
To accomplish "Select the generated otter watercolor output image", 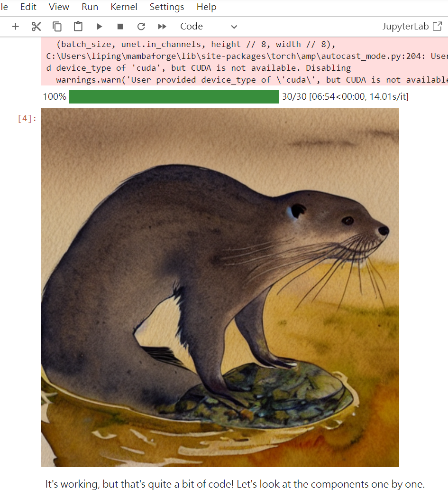I will [x=220, y=287].
